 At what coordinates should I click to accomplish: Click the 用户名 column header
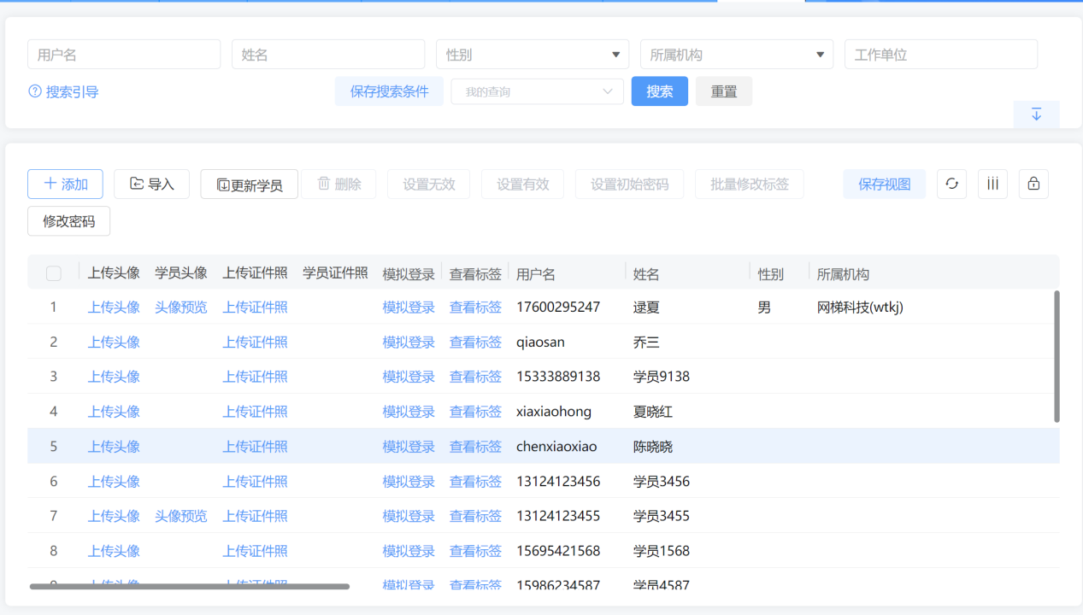pyautogui.click(x=536, y=274)
